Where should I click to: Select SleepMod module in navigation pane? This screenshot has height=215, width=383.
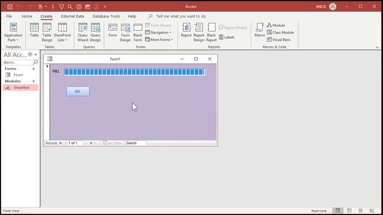[20, 88]
